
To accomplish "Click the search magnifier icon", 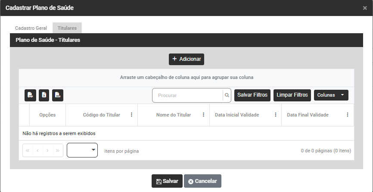I will point(227,95).
